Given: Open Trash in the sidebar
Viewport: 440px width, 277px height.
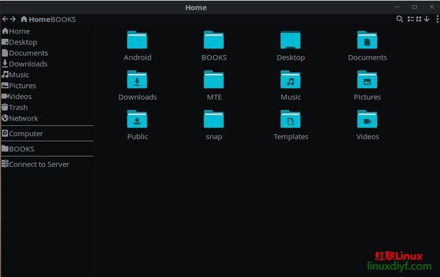Looking at the screenshot, I should pos(18,107).
